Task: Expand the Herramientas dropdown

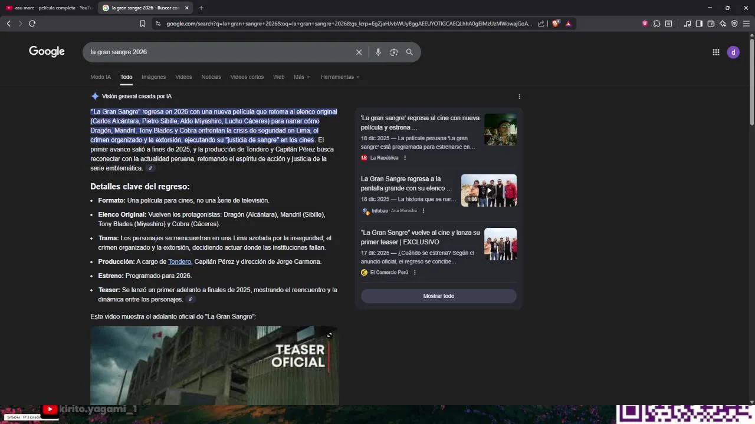Action: [x=340, y=77]
